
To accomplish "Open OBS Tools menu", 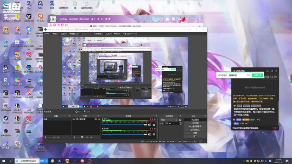I will pos(108,34).
